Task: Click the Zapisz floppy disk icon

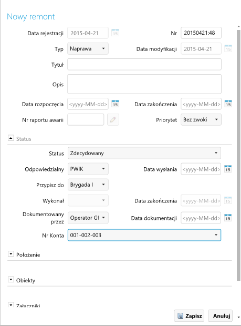Action: pos(181,316)
